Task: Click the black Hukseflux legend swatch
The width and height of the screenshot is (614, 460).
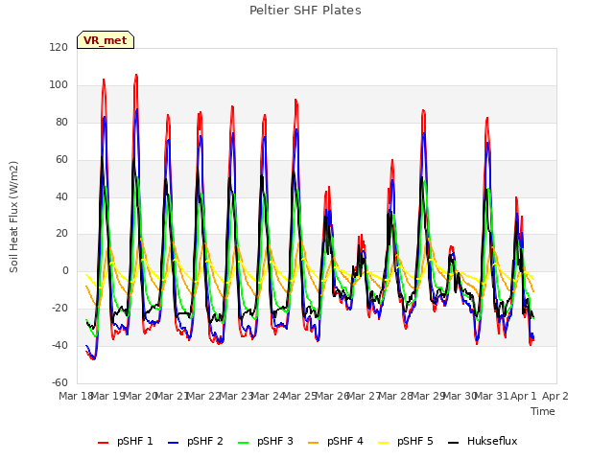Action: pos(454,443)
